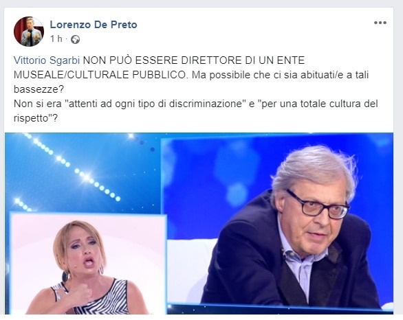Click the gray page margin above the post card
The height and width of the screenshot is (320, 403).
[x=201, y=3]
